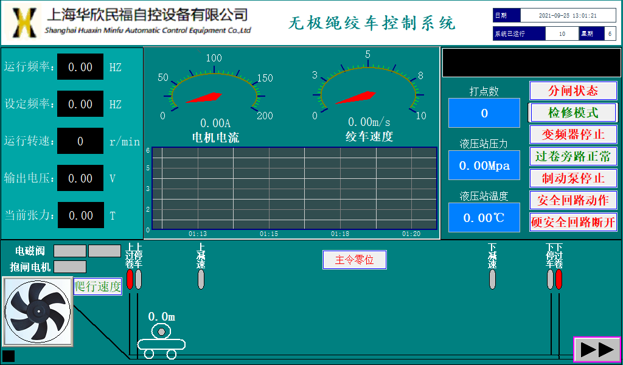This screenshot has height=365, width=623.
Task: Click the trend chart area
Action: coord(294,188)
